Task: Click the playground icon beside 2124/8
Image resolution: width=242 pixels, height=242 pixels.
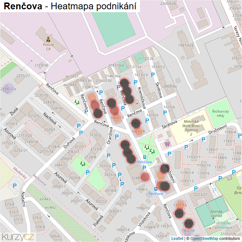Action: pos(83,164)
